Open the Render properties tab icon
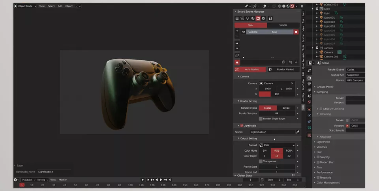Image resolution: width=379 pixels, height=191 pixels. [309, 78]
